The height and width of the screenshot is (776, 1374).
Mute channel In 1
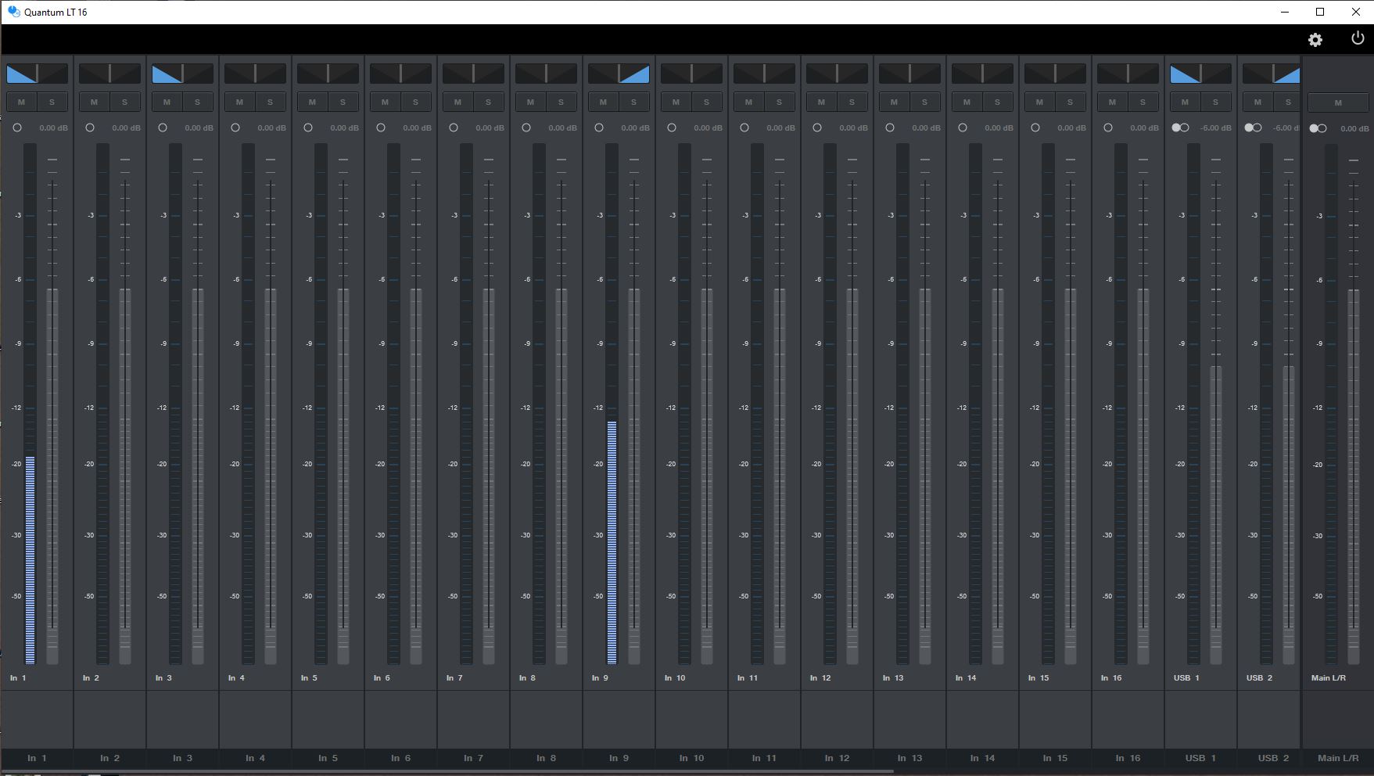(x=21, y=102)
